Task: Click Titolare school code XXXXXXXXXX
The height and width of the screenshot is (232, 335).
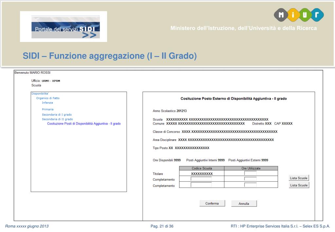Action: [202, 174]
